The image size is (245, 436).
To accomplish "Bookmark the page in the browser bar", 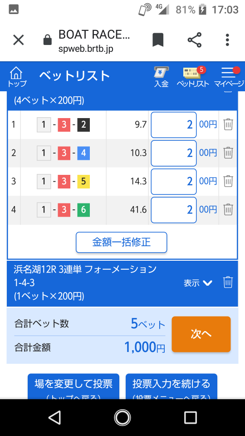I will (x=158, y=40).
